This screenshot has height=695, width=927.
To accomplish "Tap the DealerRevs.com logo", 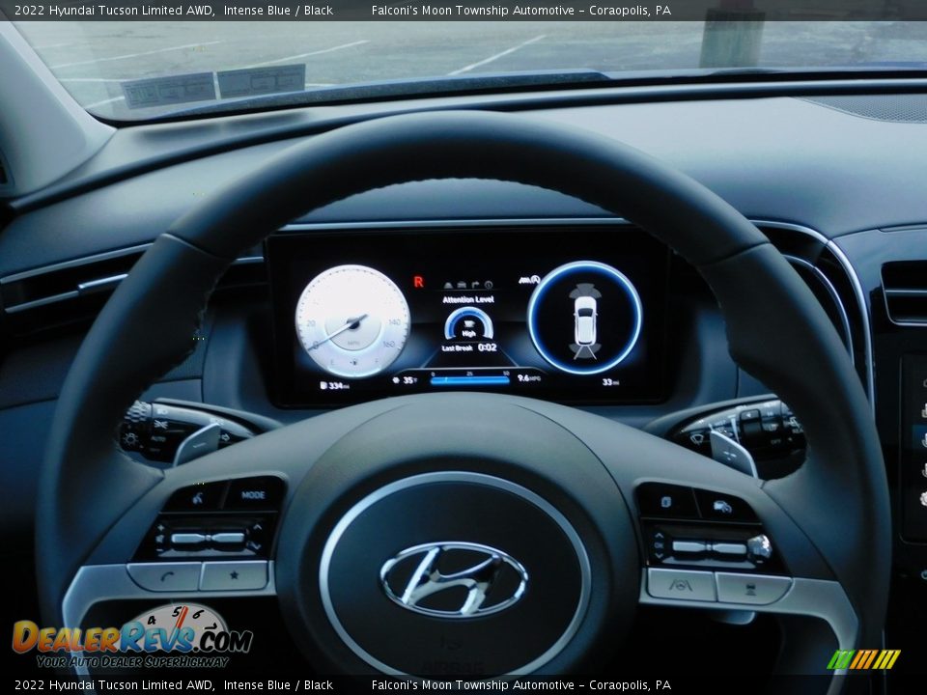I will (x=132, y=638).
